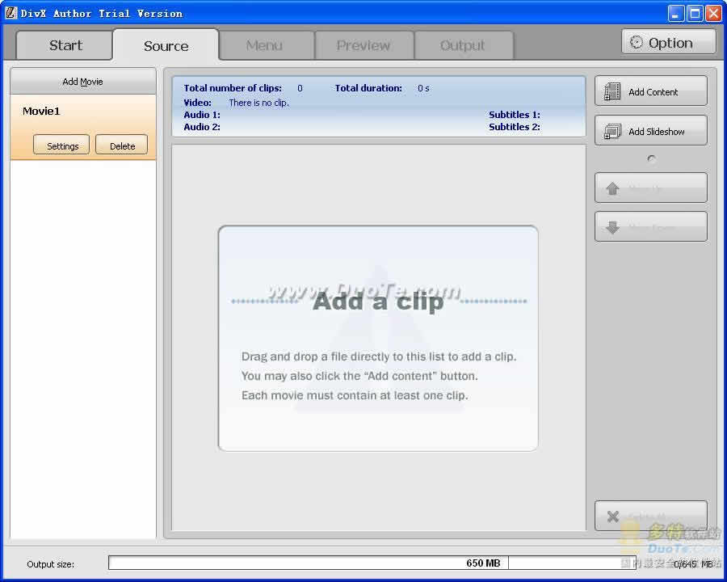Select Movie1 in the movie list
The height and width of the screenshot is (582, 727).
point(42,112)
